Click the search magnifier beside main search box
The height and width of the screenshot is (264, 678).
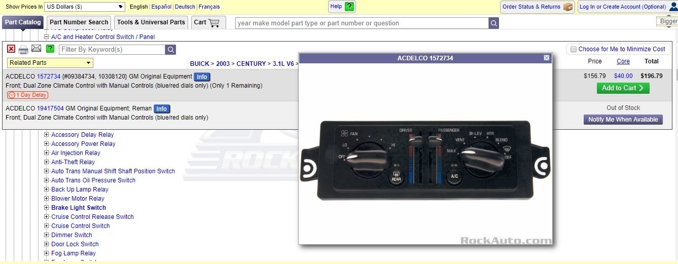coord(493,23)
